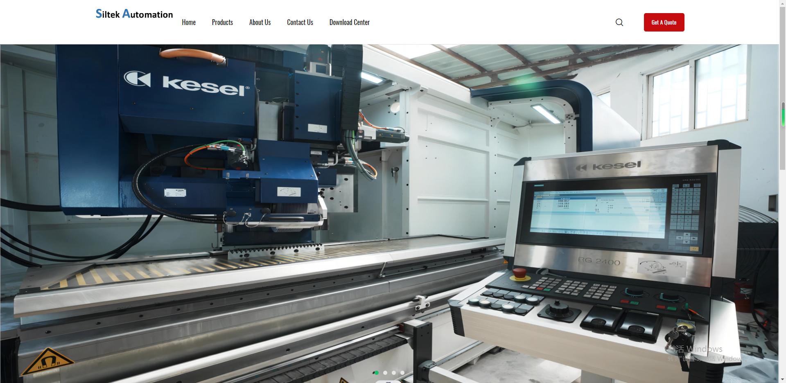The width and height of the screenshot is (786, 383).
Task: Click the Get A Quote button
Action: 664,23
